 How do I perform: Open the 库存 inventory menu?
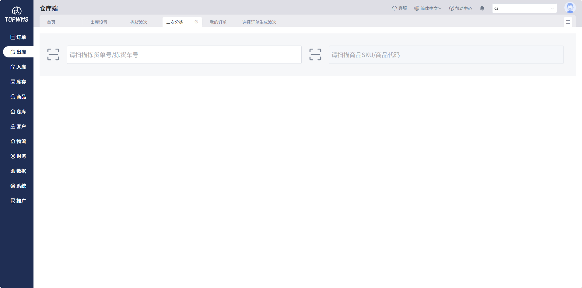tap(18, 82)
